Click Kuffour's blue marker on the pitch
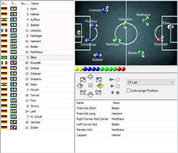 [x=94, y=25]
